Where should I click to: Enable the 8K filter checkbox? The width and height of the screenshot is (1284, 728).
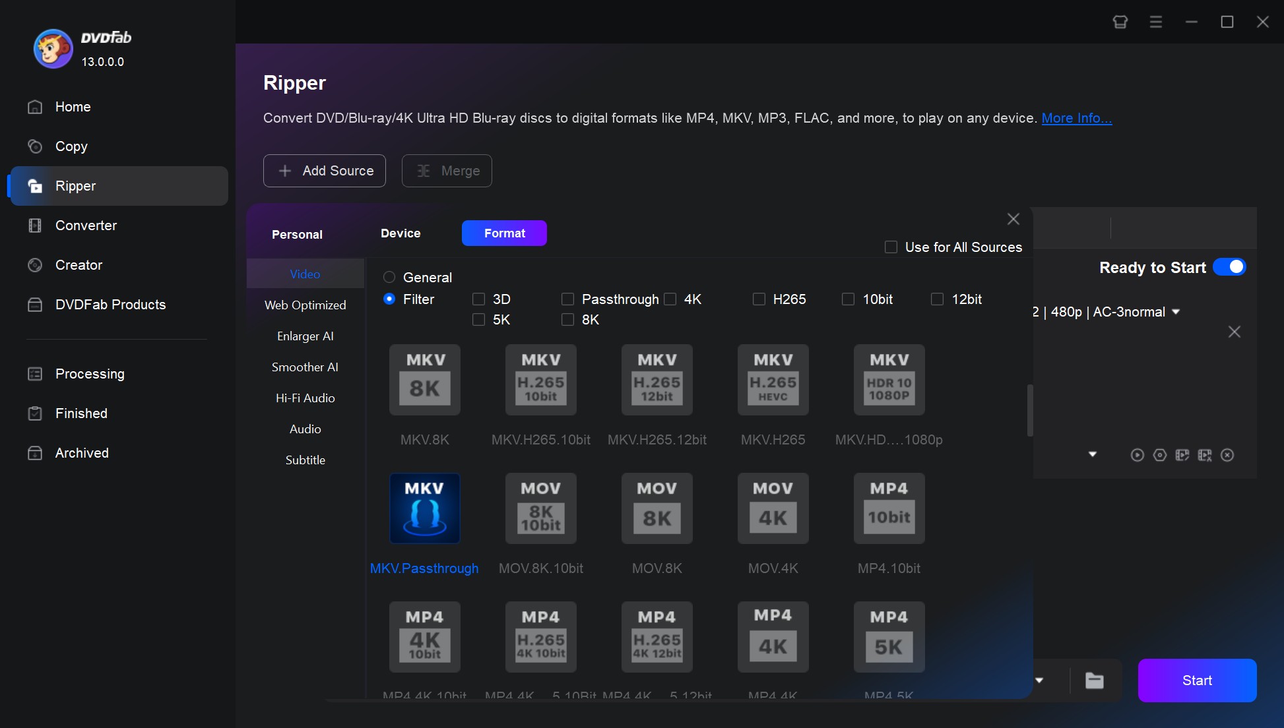[567, 320]
